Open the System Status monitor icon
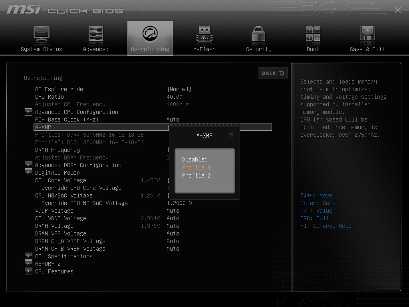 [42, 35]
